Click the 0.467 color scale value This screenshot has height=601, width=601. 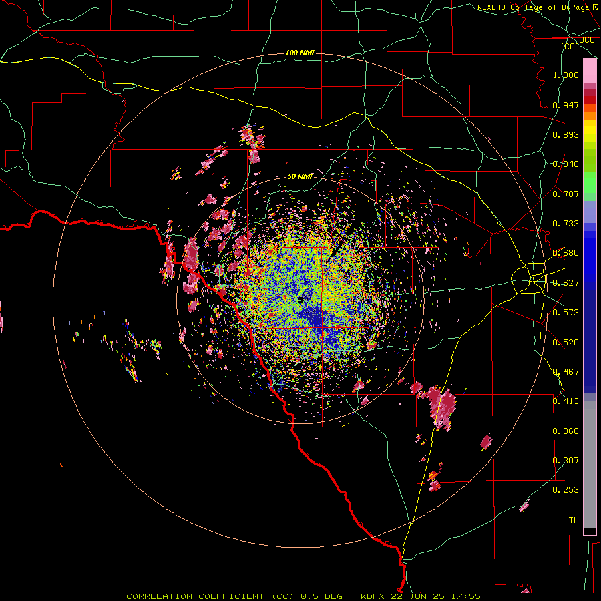coord(566,372)
